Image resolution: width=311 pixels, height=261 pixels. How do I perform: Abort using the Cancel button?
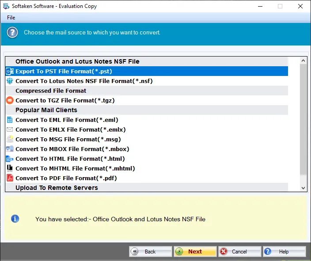pos(239,251)
